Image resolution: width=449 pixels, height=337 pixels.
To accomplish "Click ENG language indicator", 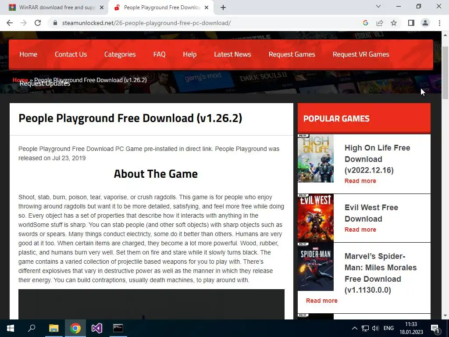I will [x=388, y=328].
